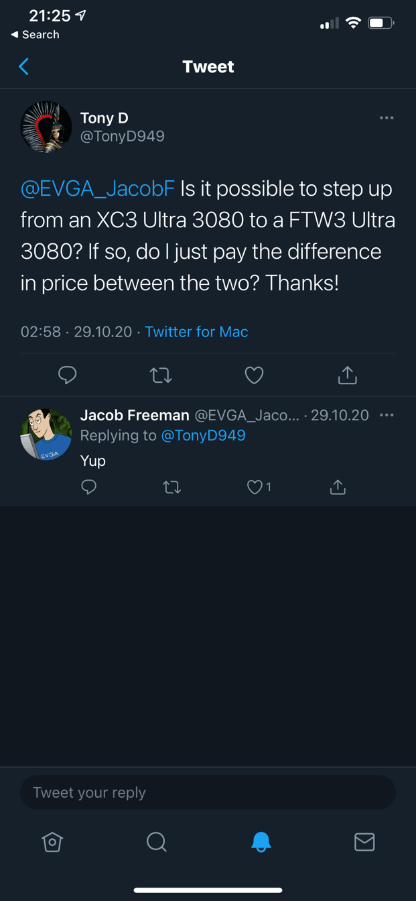This screenshot has height=901, width=416.
Task: Tap the 'Tweet your reply' field
Action: coord(208,792)
